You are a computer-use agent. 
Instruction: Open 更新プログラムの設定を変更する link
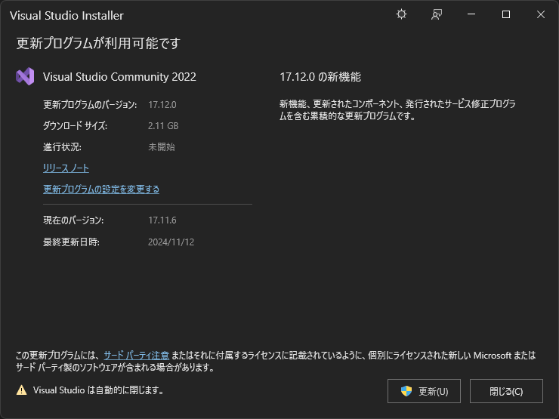coord(101,189)
